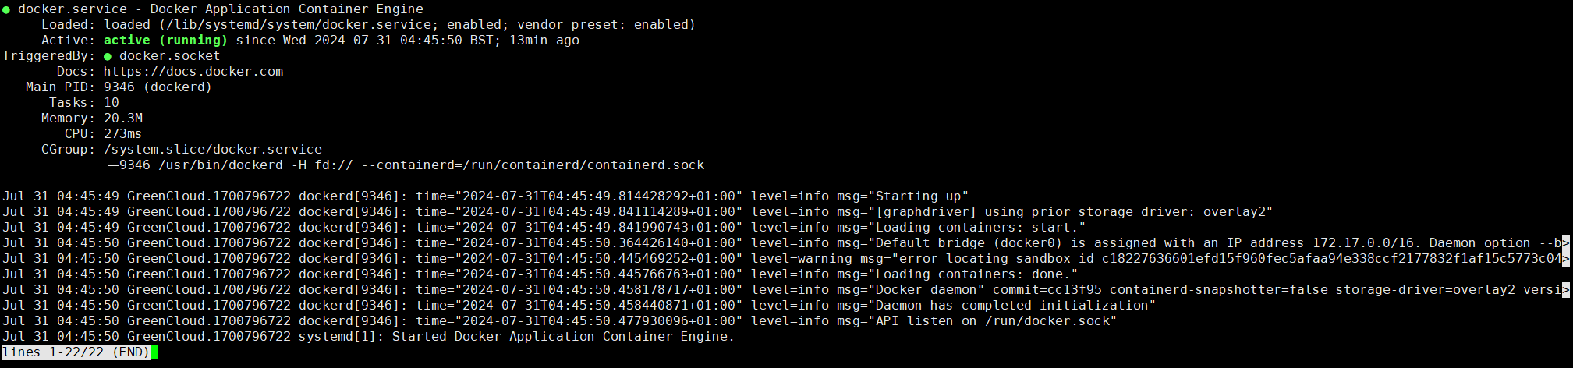Click truncation arrow on the Docker daemon commit line
The width and height of the screenshot is (1573, 368).
pos(1566,290)
